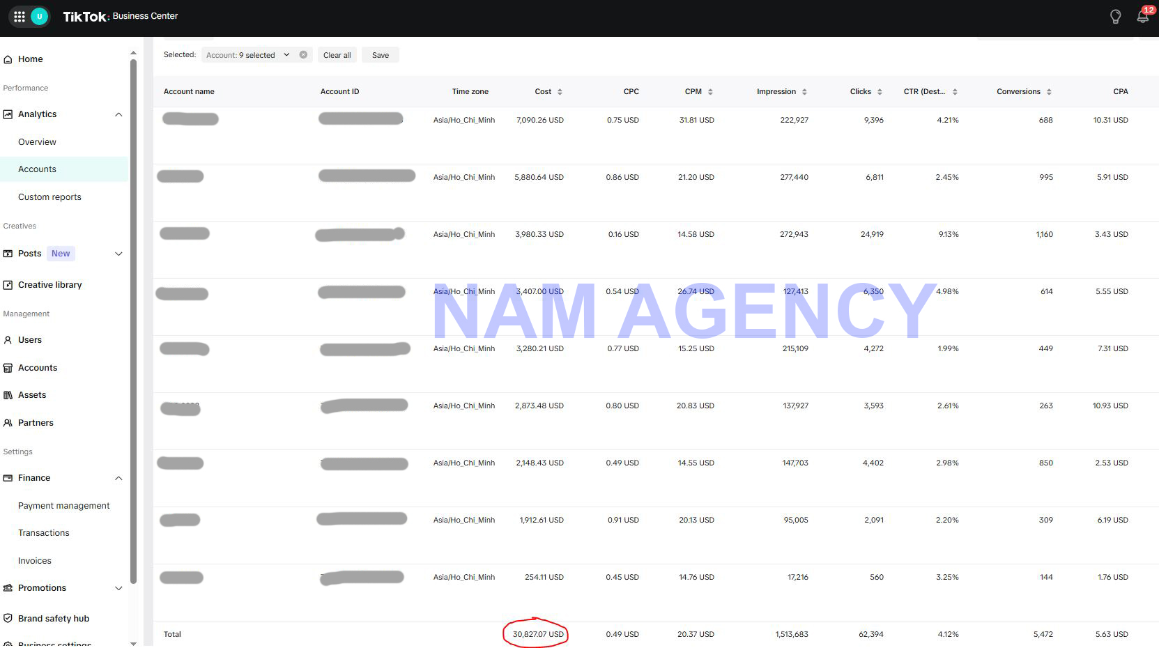
Task: Expand the Posts section chevron
Action: (118, 254)
